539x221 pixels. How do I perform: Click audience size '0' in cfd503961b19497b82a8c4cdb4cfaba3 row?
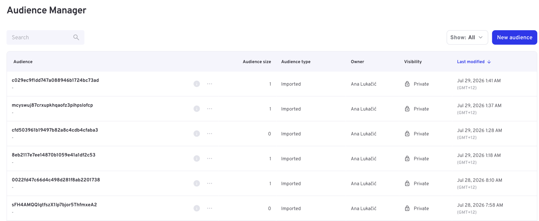click(269, 134)
